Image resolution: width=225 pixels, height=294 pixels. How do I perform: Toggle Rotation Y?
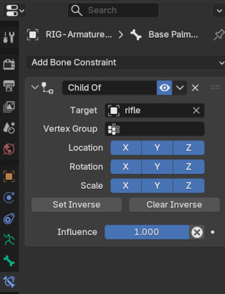[157, 167]
